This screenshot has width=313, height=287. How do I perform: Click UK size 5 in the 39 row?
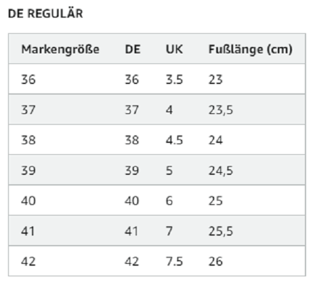[x=169, y=170]
